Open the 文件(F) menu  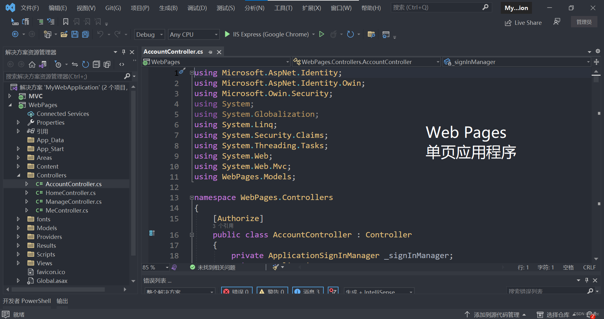(x=30, y=8)
